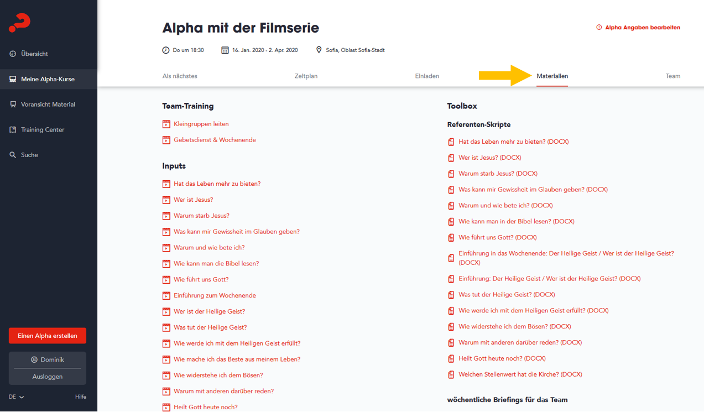The width and height of the screenshot is (704, 412).
Task: Open script Wie widerstehe ich dem Bösen? (DOCX)
Action: 515,327
